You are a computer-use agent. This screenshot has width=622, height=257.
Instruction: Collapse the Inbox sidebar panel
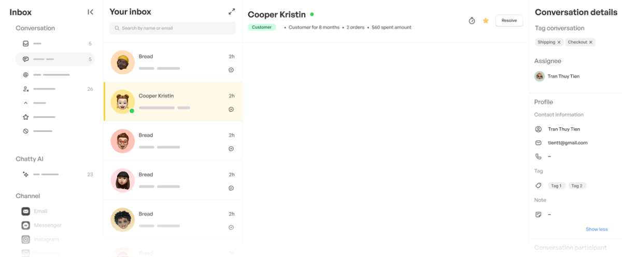coord(91,12)
